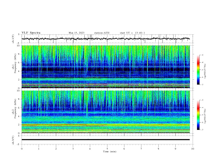Click the 'VLF Spectra' title text

point(31,33)
